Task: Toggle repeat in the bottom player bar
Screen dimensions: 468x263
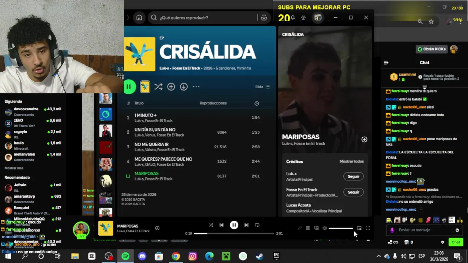Action: tap(257, 225)
